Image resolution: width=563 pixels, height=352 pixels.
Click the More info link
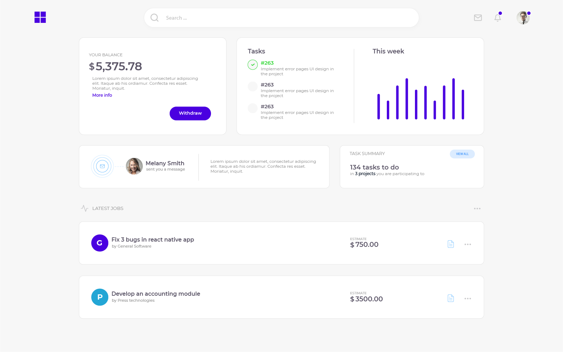102,95
